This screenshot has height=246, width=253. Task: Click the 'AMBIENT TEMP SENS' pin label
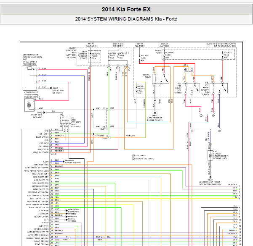(37, 238)
